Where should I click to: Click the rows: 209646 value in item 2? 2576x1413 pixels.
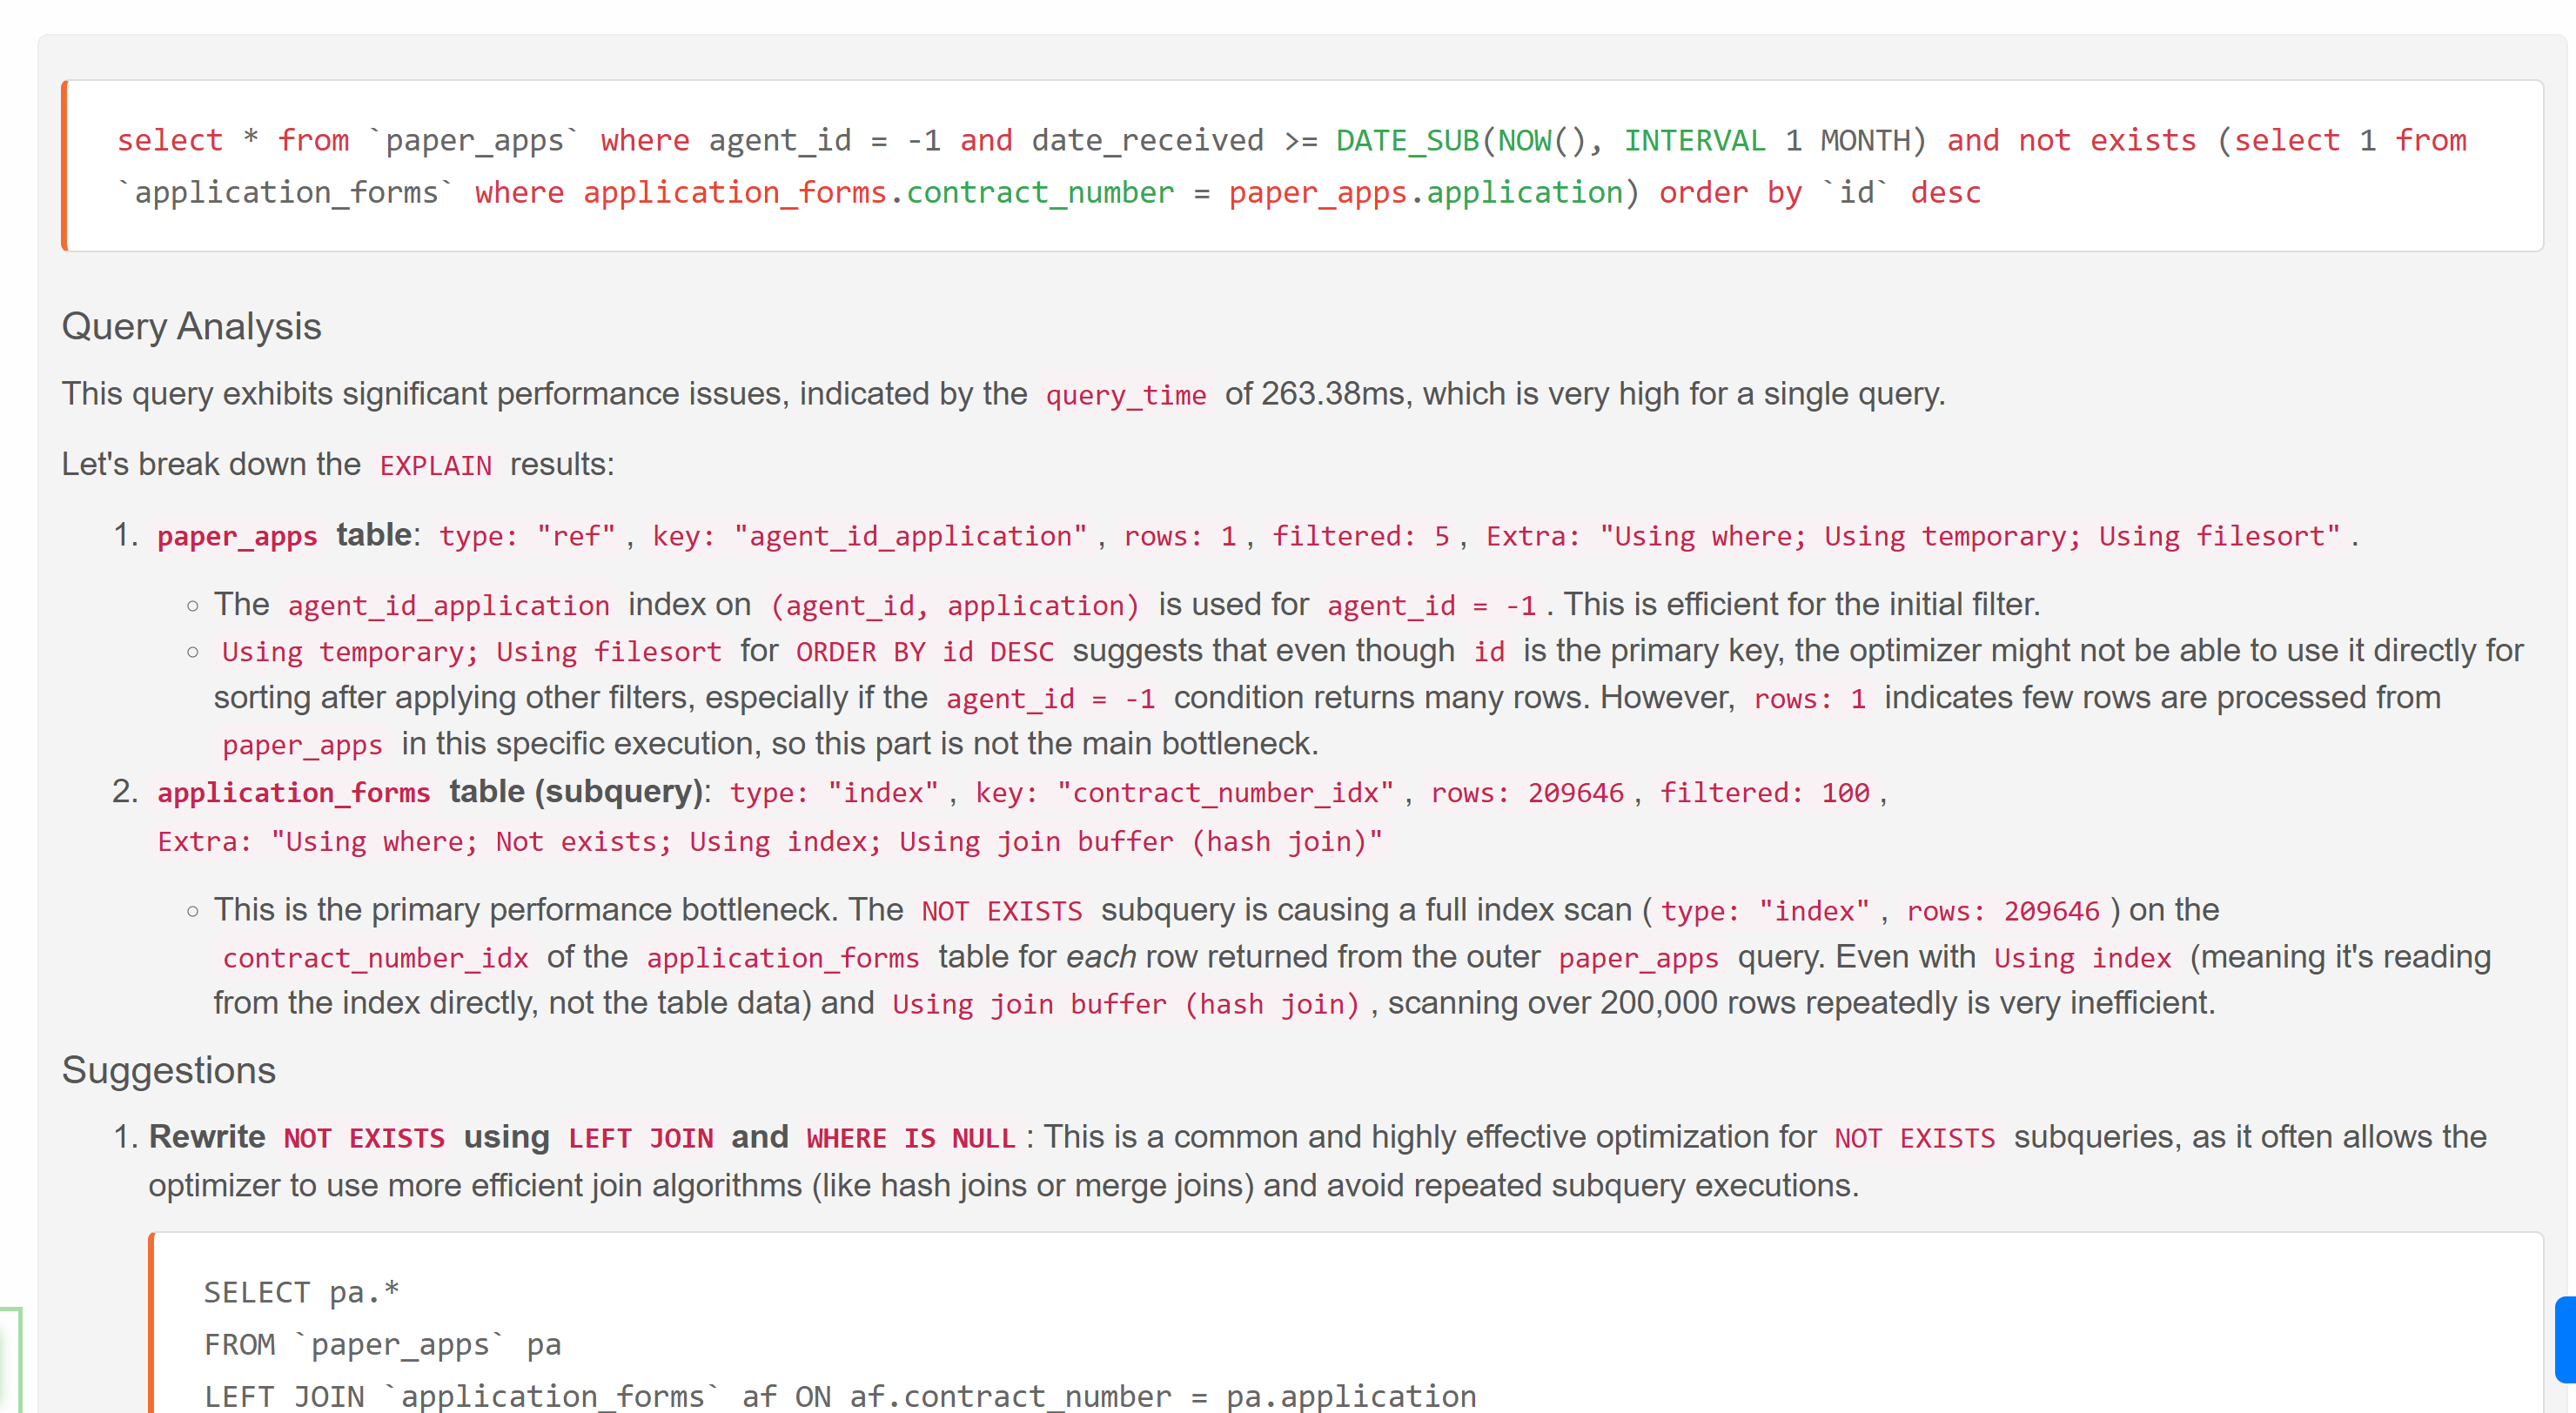1527,793
